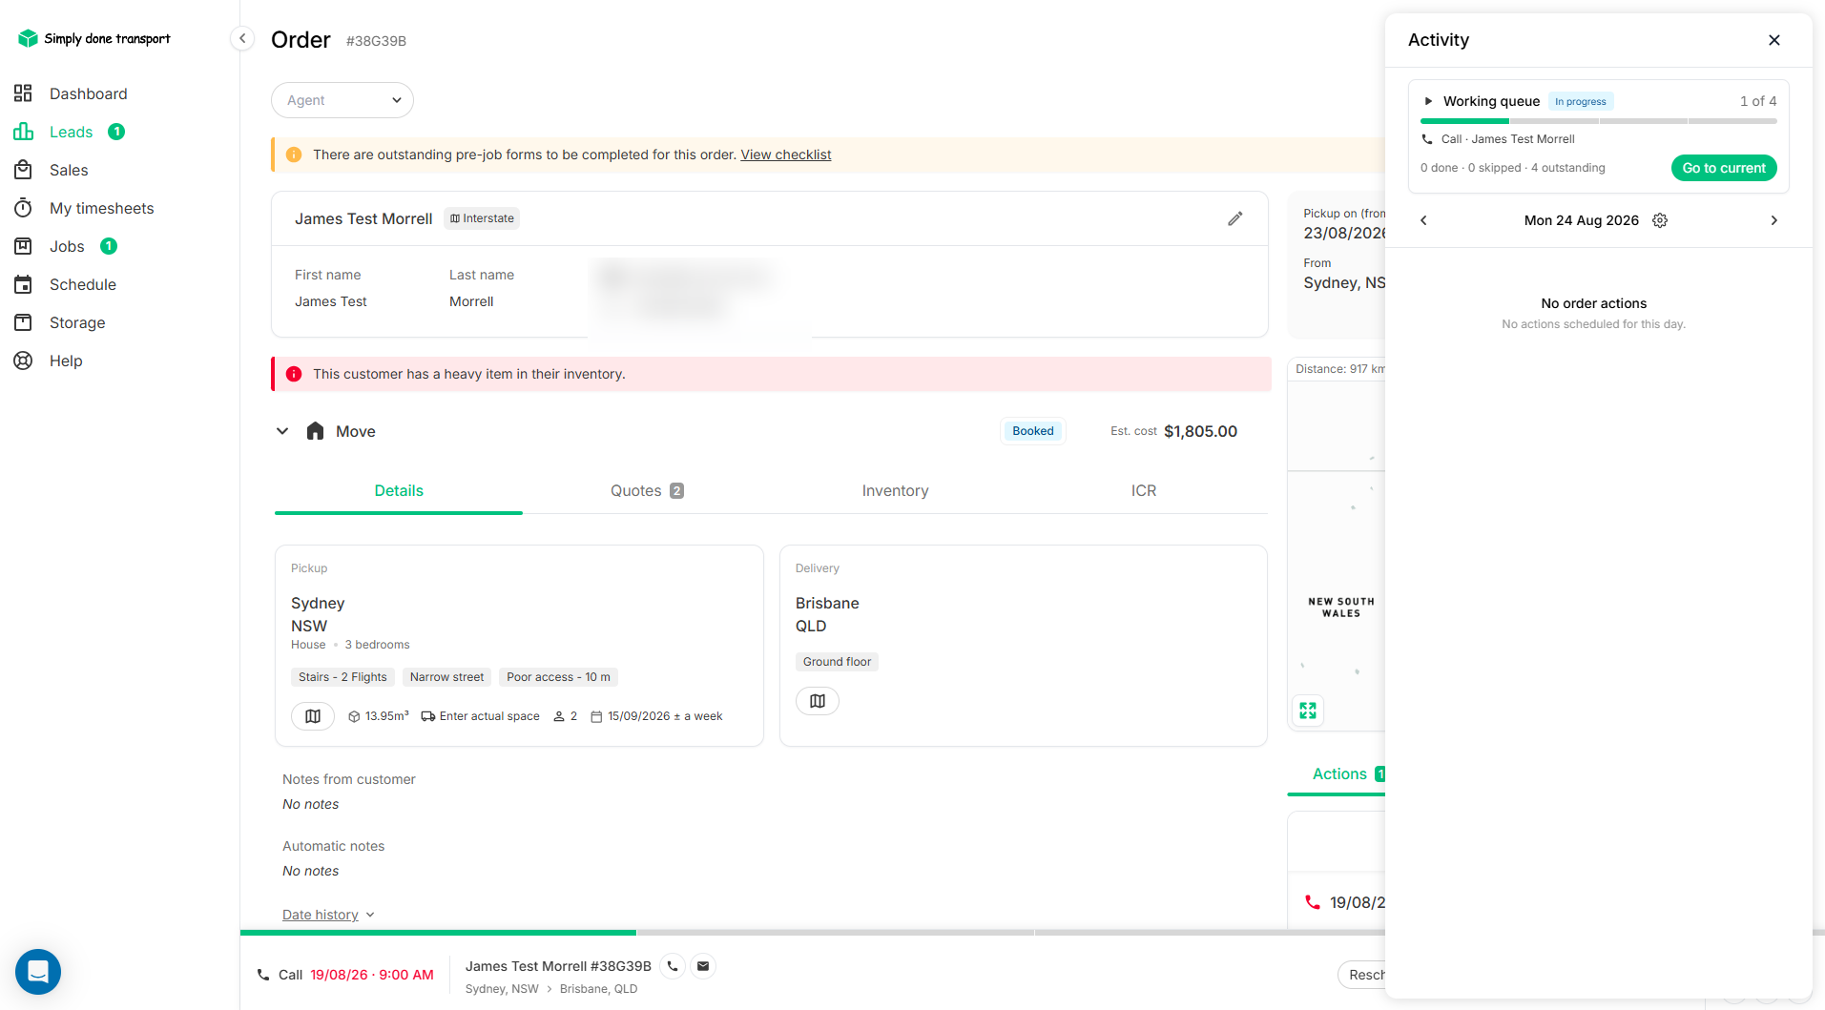Edit customer details with pencil icon
Viewport: 1825px width, 1010px height.
point(1234,218)
